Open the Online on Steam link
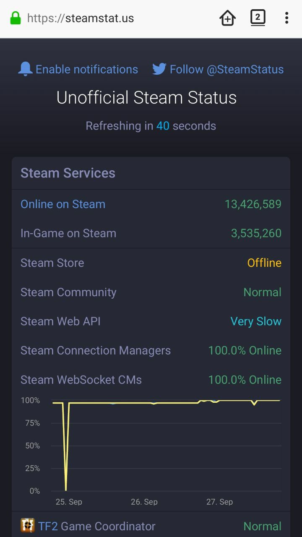This screenshot has width=302, height=537. pos(63,204)
